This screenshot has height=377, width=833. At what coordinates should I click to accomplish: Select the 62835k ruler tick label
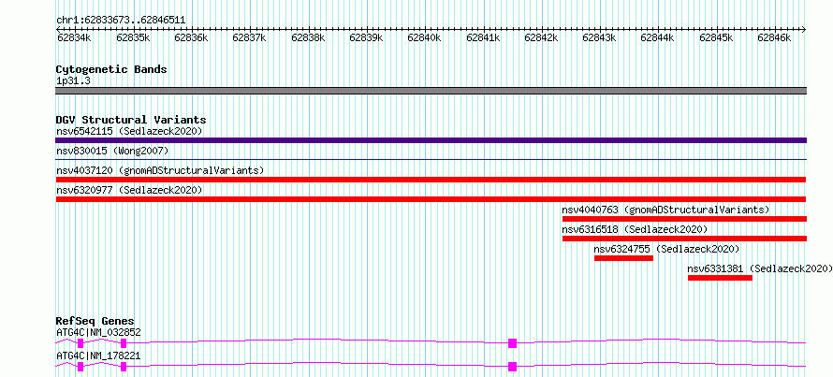(x=133, y=37)
